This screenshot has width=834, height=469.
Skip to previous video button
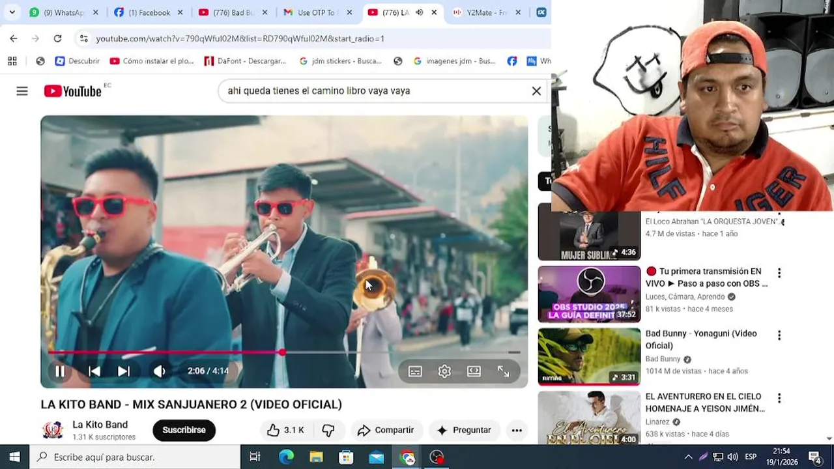[x=94, y=371]
